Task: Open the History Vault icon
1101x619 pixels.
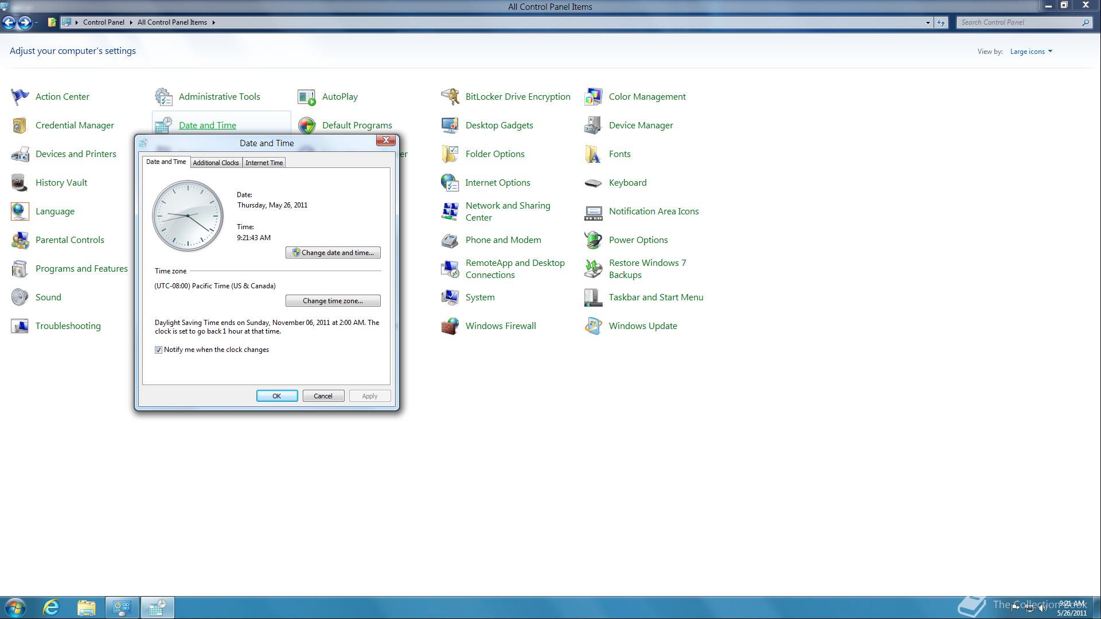Action: (19, 183)
